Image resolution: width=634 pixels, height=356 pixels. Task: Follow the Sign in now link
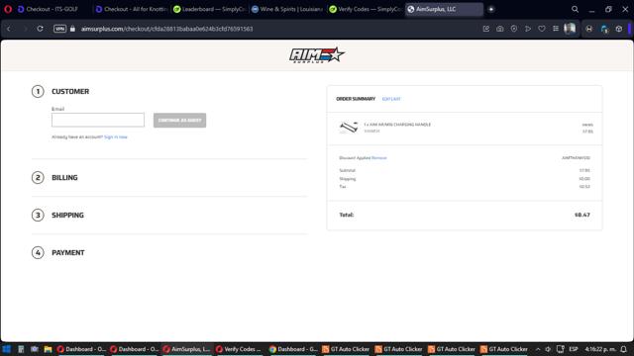(x=116, y=137)
